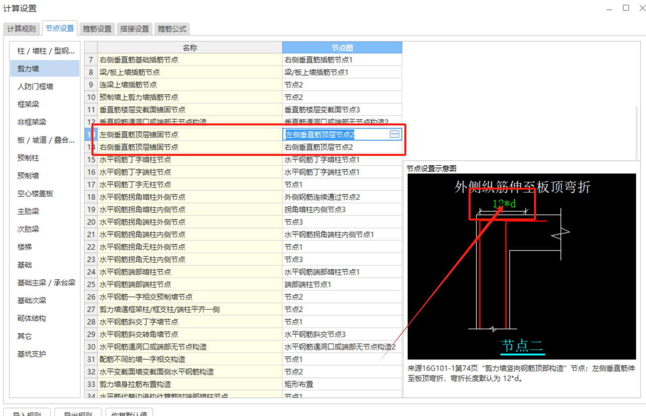646x416 pixels.
Task: Select 非框架梁 in the component list
Action: (45, 122)
